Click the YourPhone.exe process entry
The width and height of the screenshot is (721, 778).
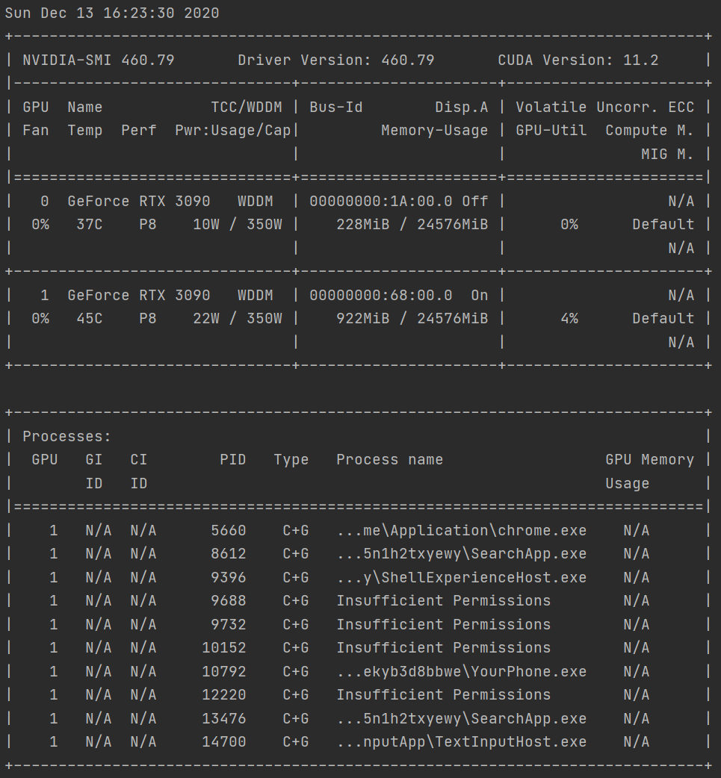[x=461, y=671]
